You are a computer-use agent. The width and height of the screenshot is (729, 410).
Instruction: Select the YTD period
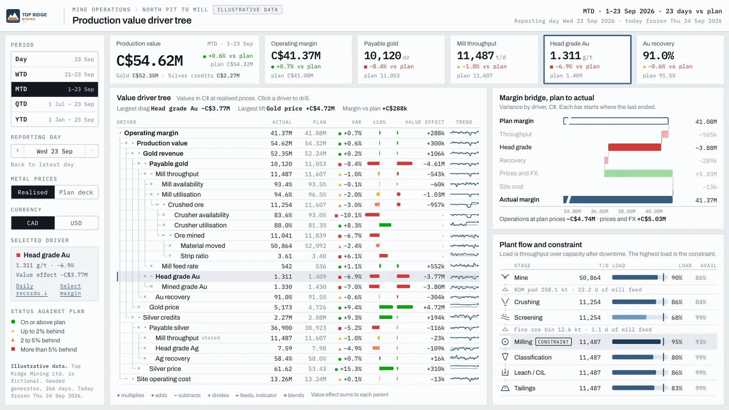[55, 119]
